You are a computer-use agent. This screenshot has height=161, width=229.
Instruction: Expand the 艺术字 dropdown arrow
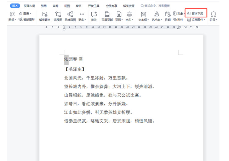point(161,20)
